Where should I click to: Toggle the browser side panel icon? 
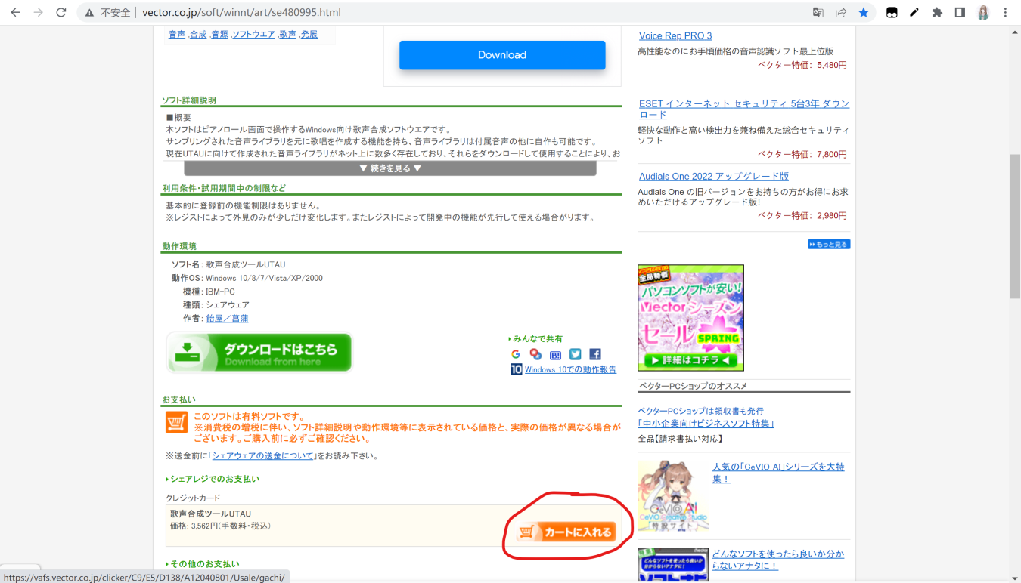click(x=960, y=13)
